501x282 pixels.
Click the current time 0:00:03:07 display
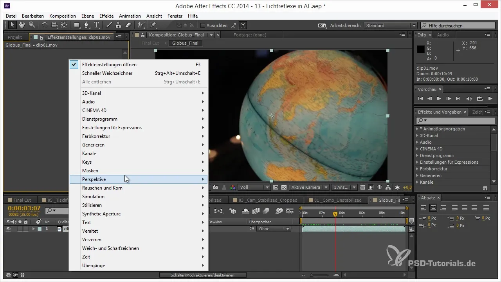pos(24,208)
